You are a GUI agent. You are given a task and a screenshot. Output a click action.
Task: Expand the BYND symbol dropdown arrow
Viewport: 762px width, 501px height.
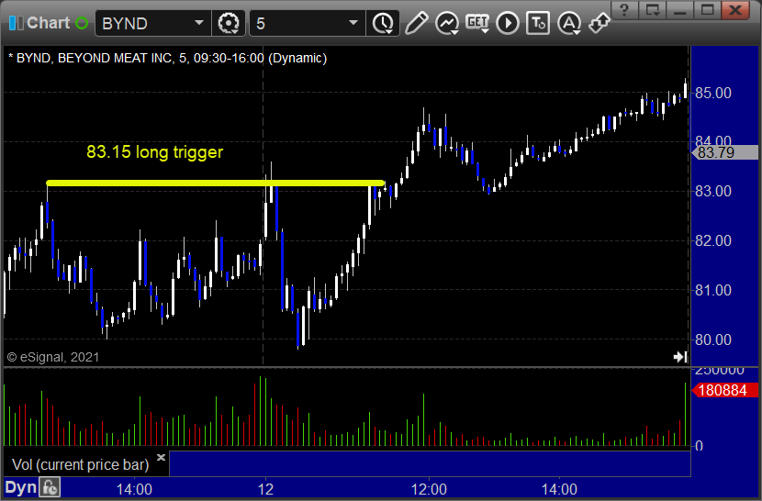[x=199, y=23]
